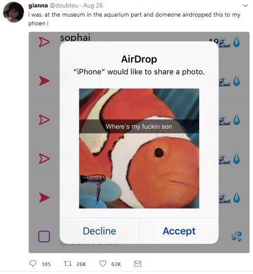This screenshot has height=274, width=253.
Task: Click the 26K retweet count
Action: coord(81,264)
